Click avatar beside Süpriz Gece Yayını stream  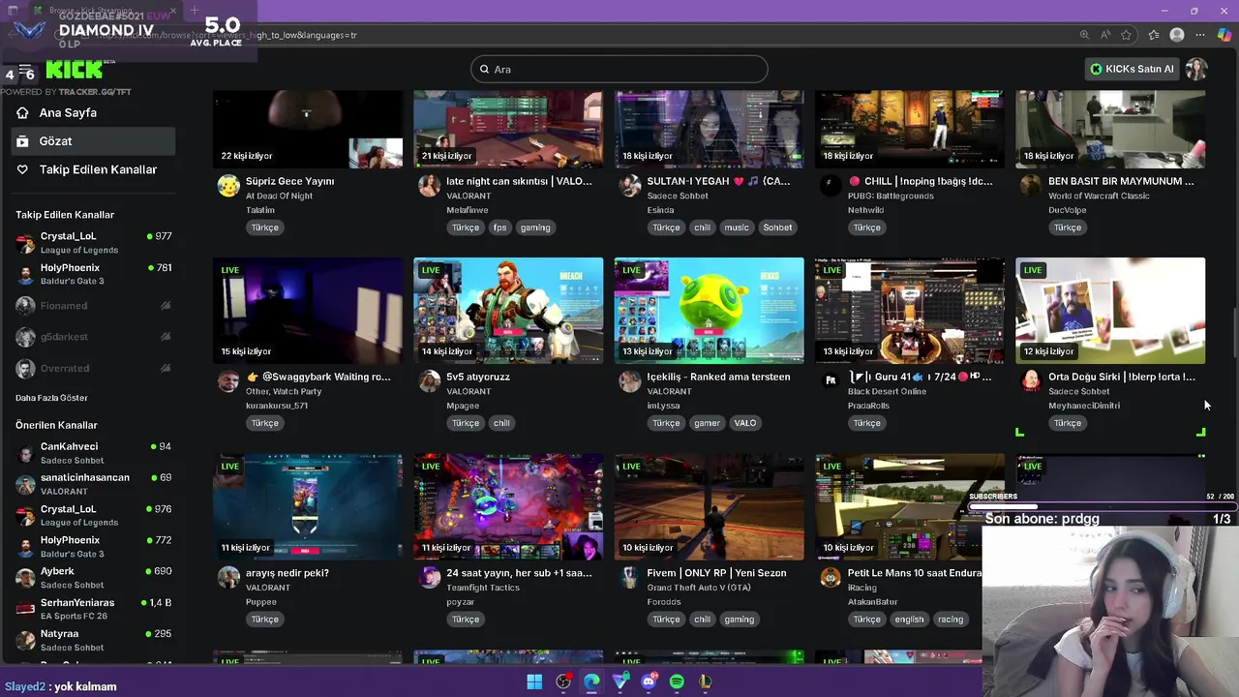coord(228,186)
